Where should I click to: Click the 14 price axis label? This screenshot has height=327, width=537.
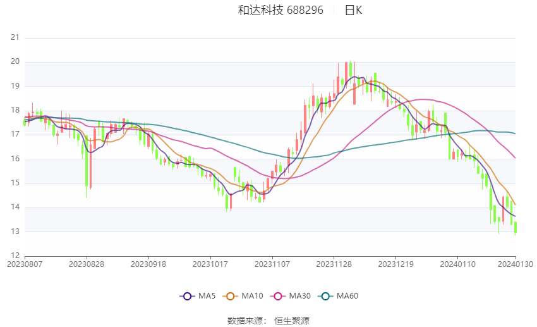click(x=15, y=207)
